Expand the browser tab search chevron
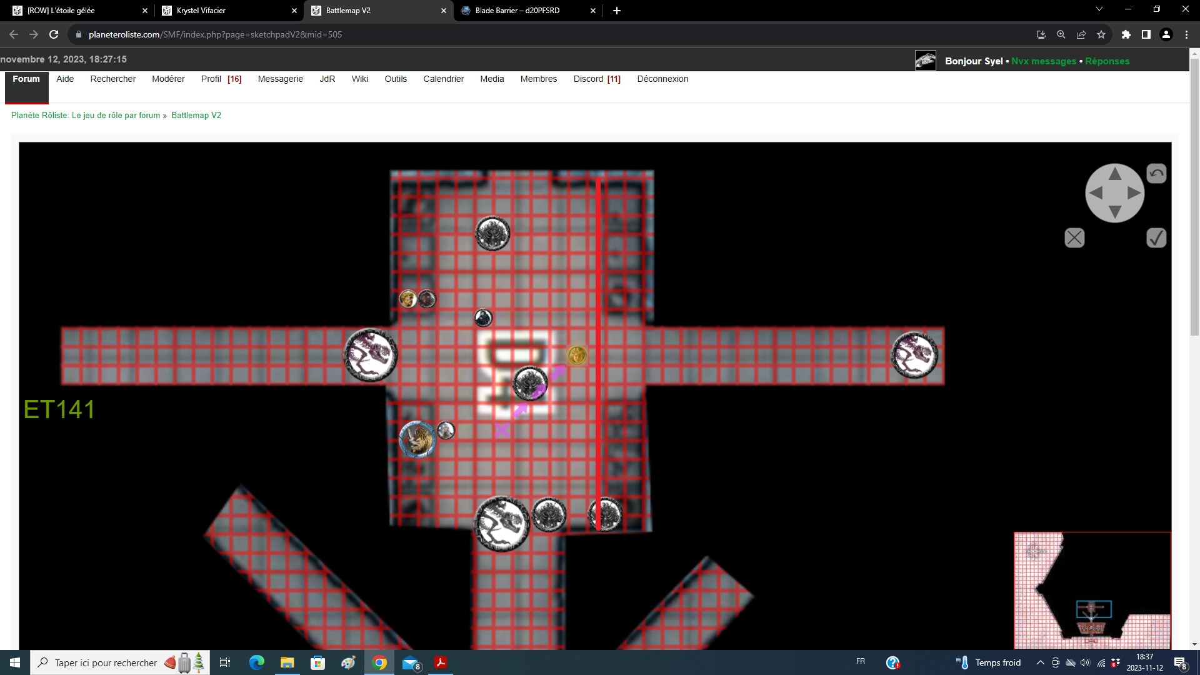 coord(1099,9)
